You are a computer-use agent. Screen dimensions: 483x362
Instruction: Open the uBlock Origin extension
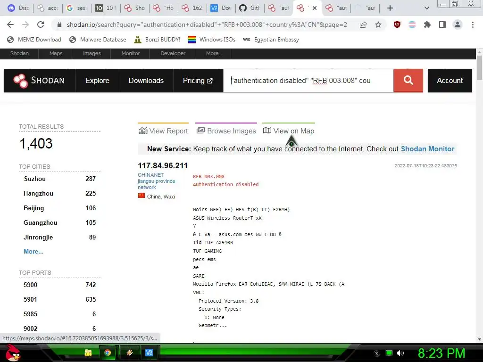[397, 25]
